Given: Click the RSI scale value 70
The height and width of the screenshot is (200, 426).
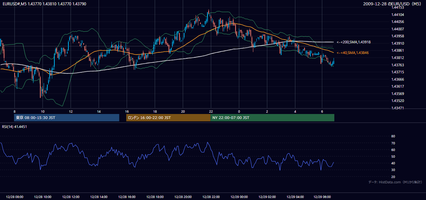Looking at the screenshot, I should tap(393, 143).
